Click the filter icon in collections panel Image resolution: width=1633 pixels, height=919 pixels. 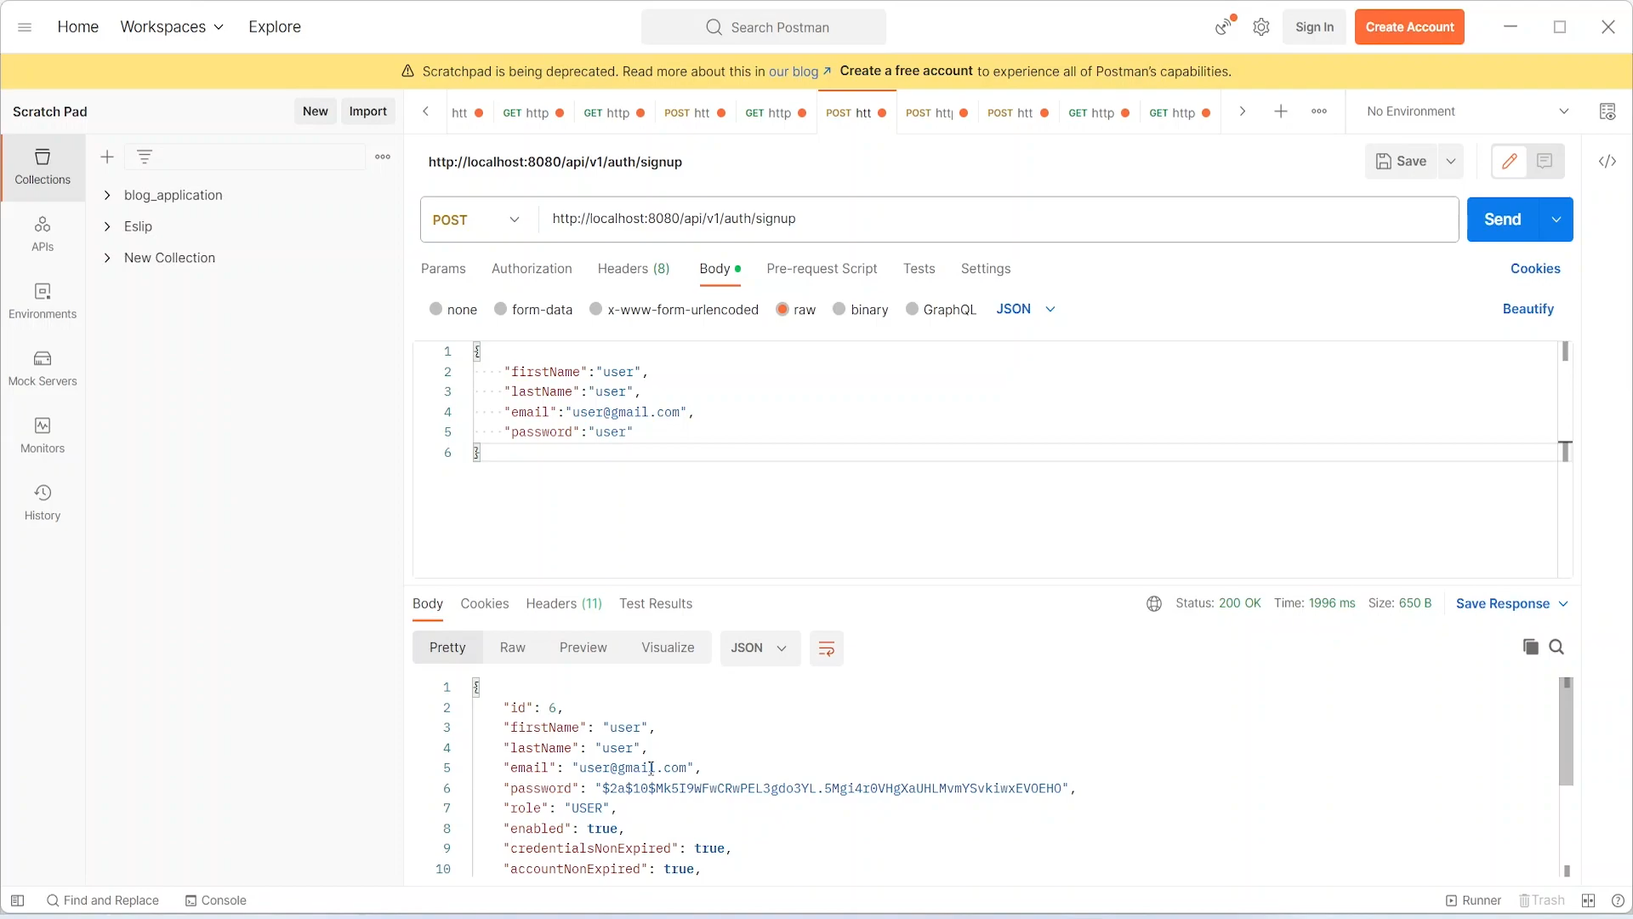pos(145,157)
